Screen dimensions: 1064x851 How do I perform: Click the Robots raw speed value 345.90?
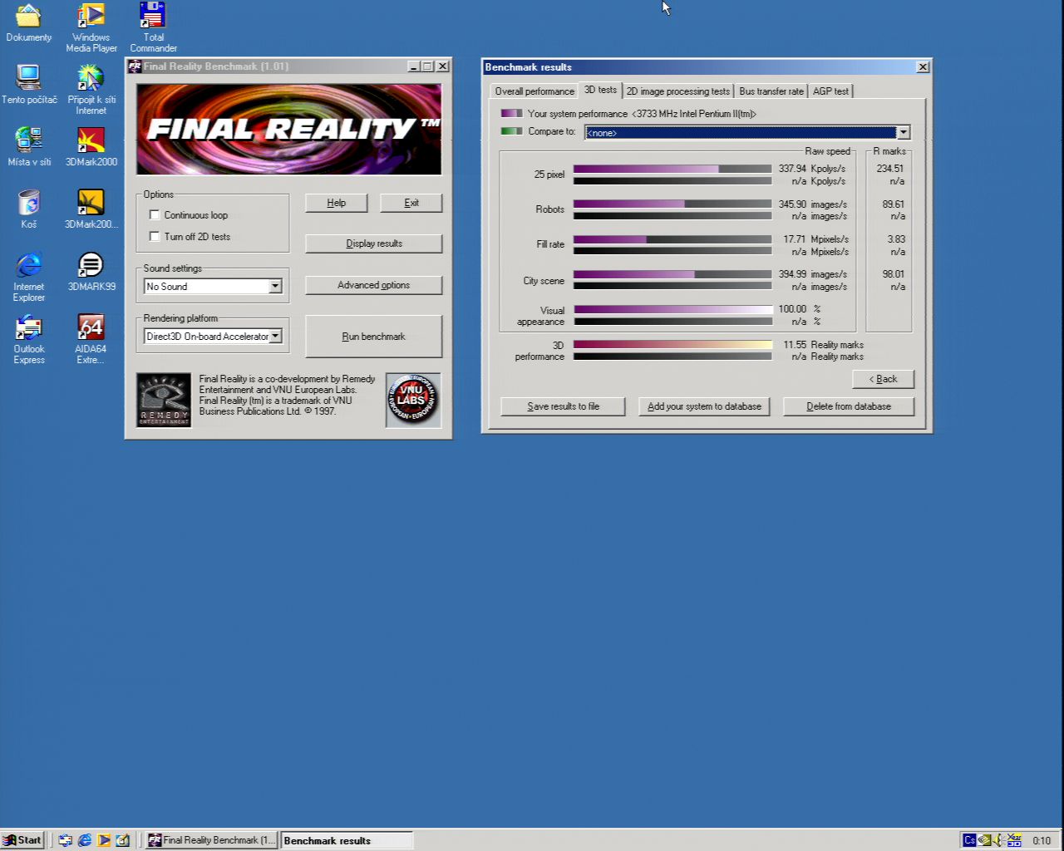click(792, 204)
